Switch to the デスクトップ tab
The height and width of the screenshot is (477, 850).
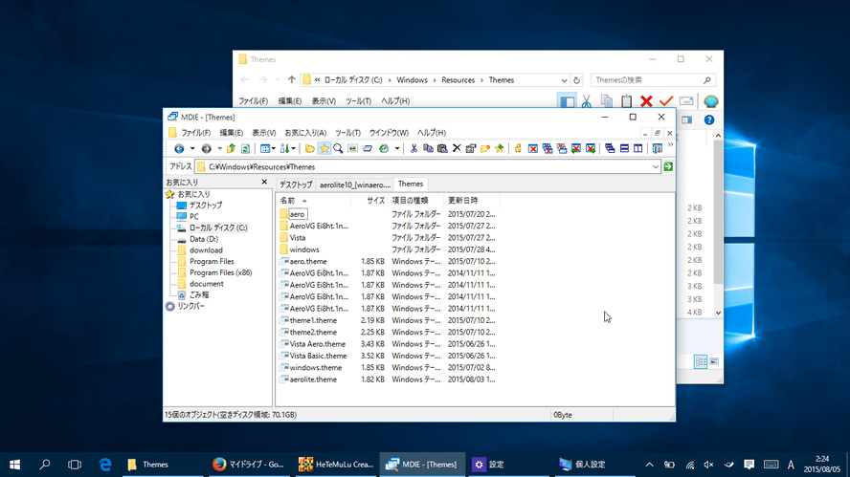pos(296,184)
